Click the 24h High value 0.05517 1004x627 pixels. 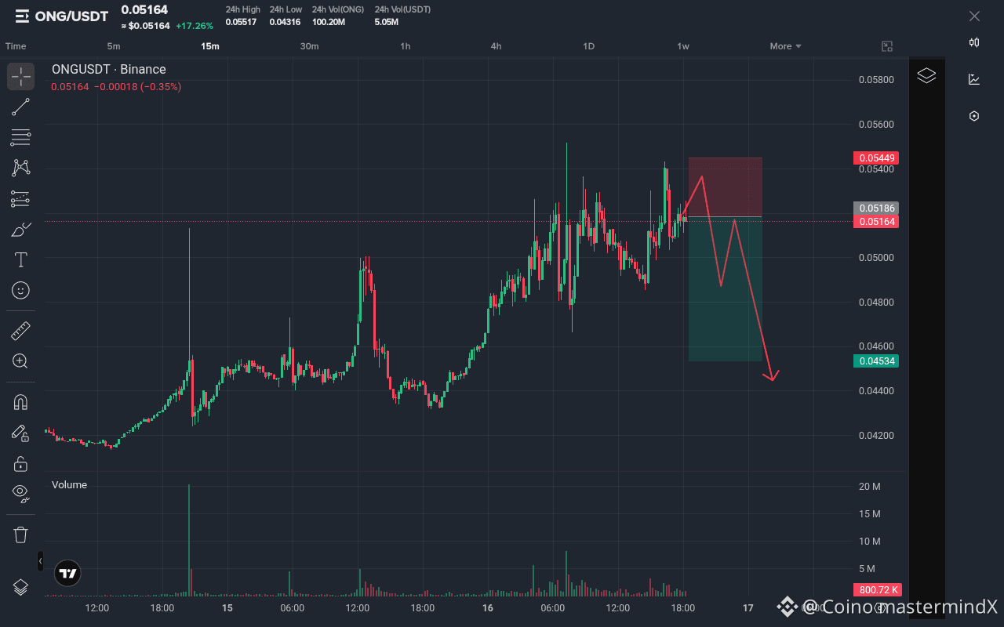coord(241,21)
